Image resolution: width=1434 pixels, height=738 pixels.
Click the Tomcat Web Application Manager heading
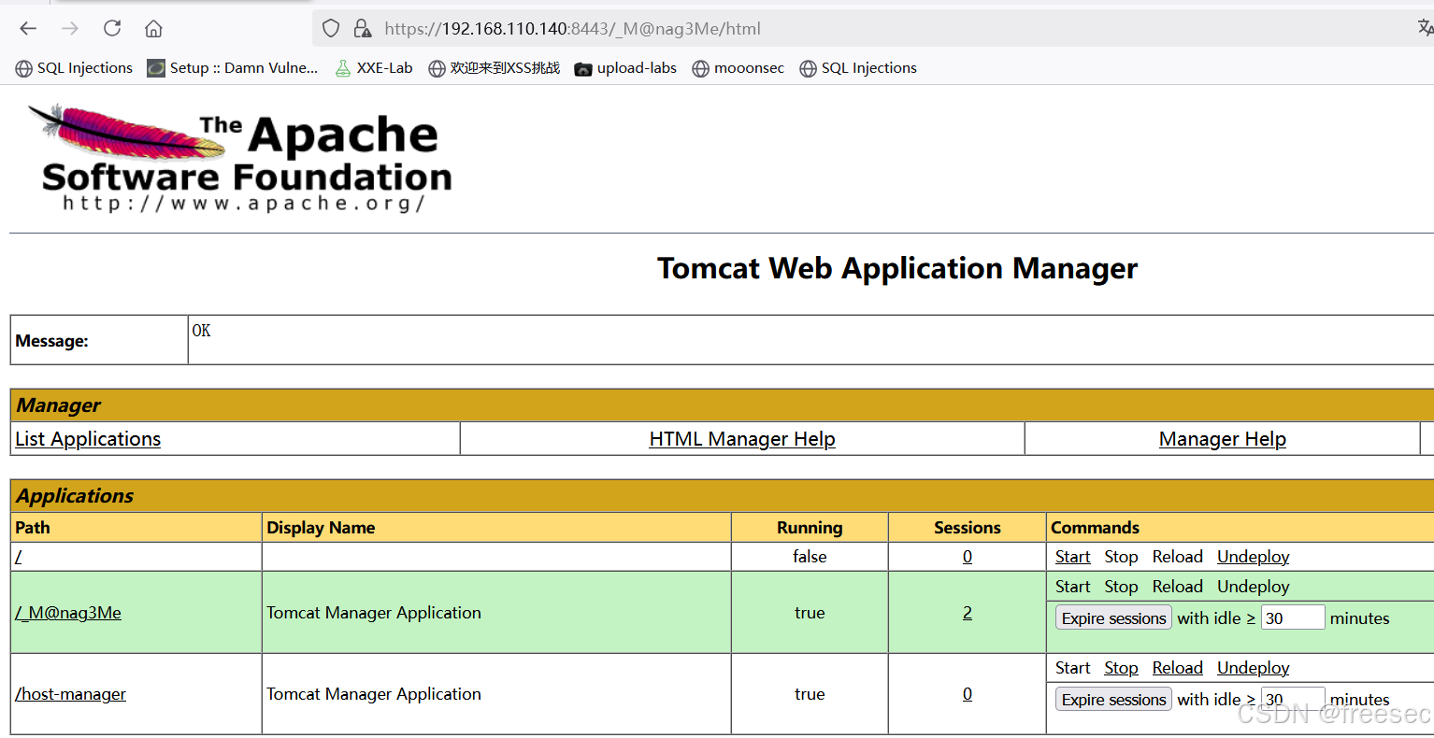coord(897,269)
